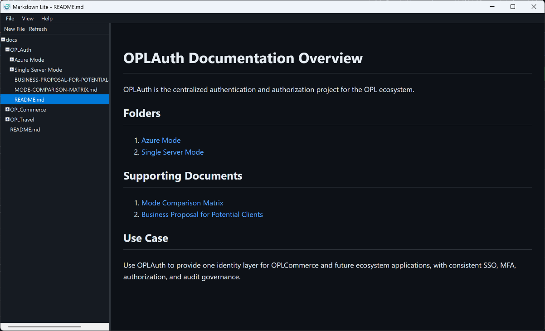Expand the Azure Mode folder
This screenshot has height=331, width=545.
click(x=11, y=59)
